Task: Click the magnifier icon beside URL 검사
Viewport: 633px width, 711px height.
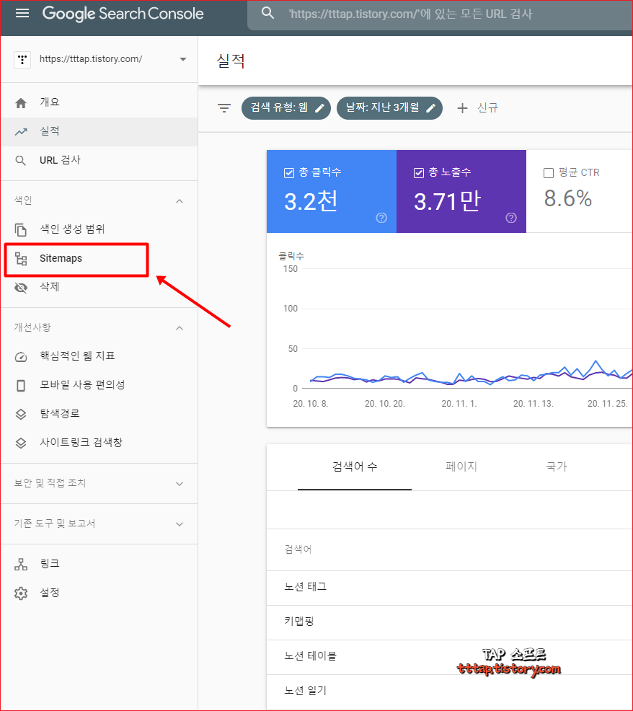Action: 21,161
